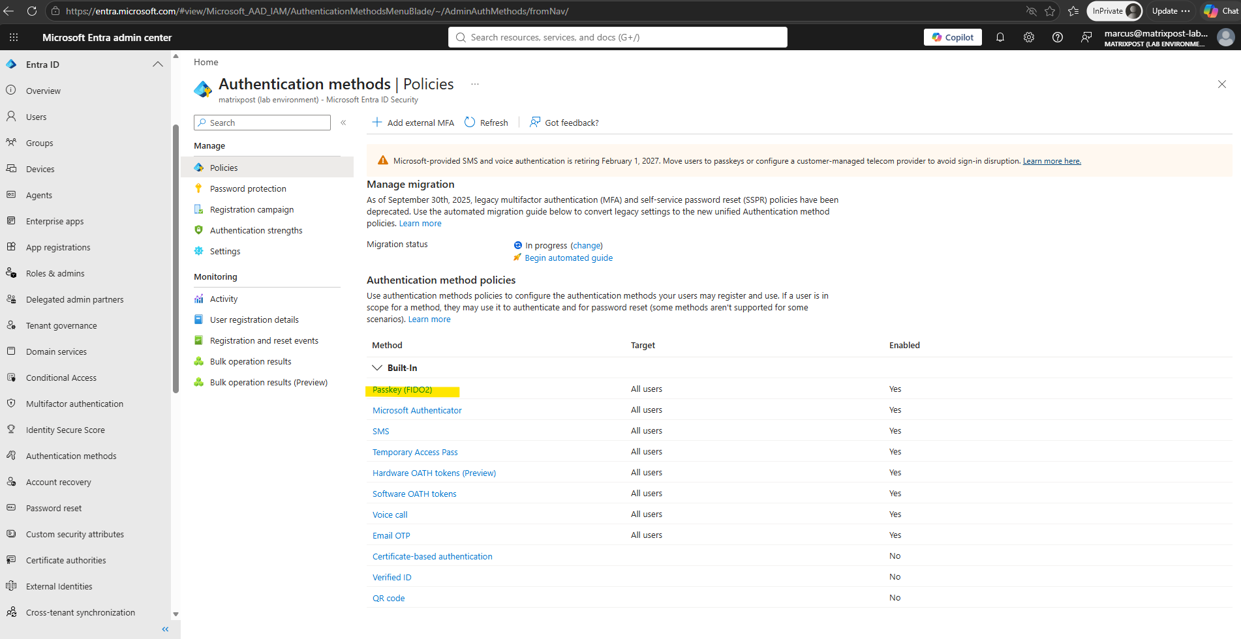Screen dimensions: 1241x639
Task: Open Conditional Access in sidebar
Action: 61,378
